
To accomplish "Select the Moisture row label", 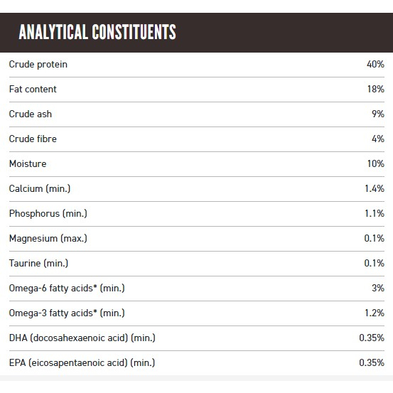I will coord(28,163).
